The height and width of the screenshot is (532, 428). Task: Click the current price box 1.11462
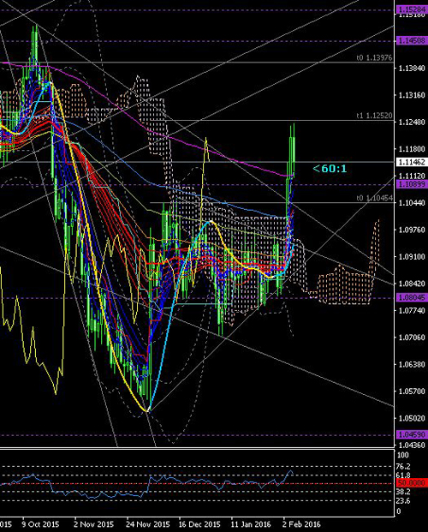(x=412, y=162)
